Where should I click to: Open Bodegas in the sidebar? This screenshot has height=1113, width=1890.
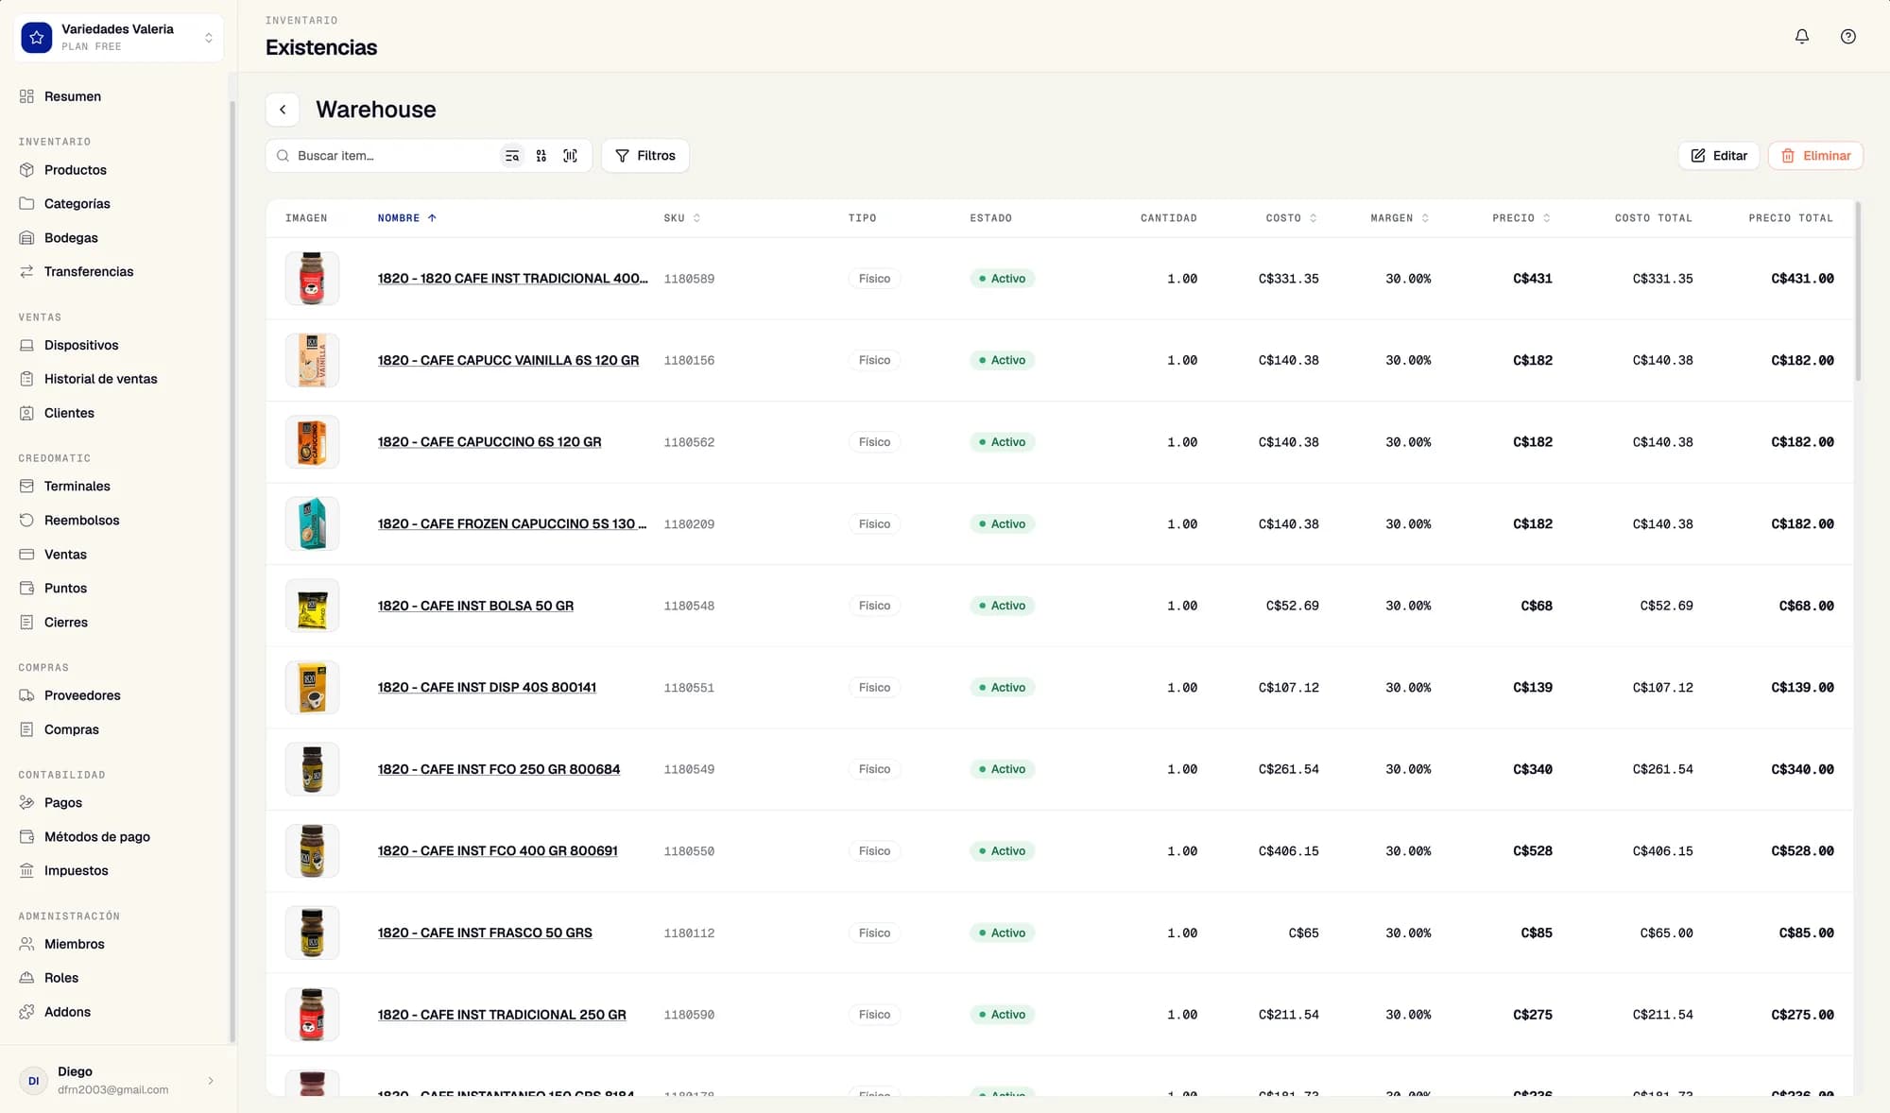71,238
